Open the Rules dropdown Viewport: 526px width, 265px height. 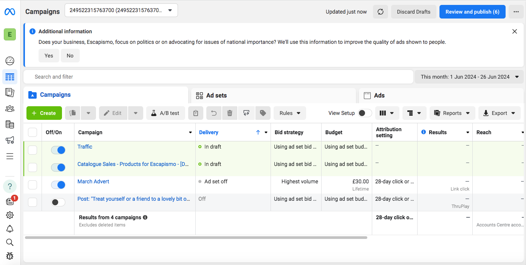coord(290,113)
